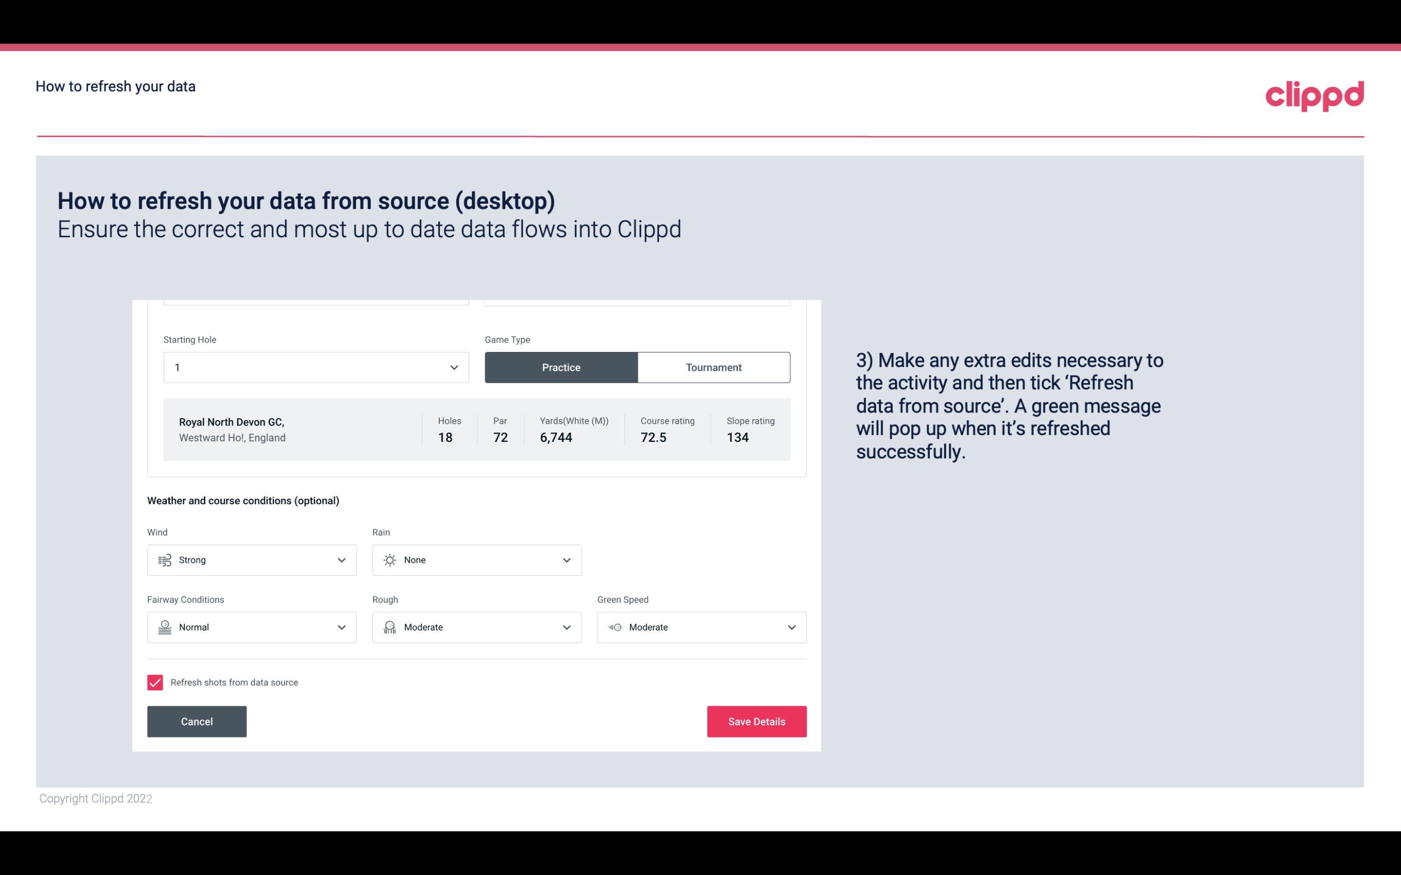Click the Save Details button
The height and width of the screenshot is (875, 1401).
[756, 721]
